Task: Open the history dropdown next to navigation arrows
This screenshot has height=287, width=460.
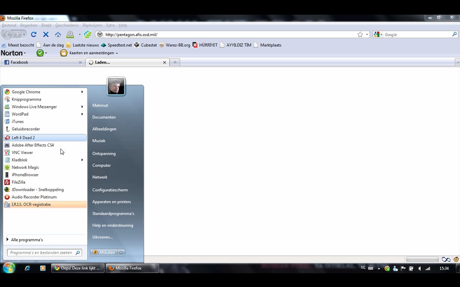Action: pos(24,34)
